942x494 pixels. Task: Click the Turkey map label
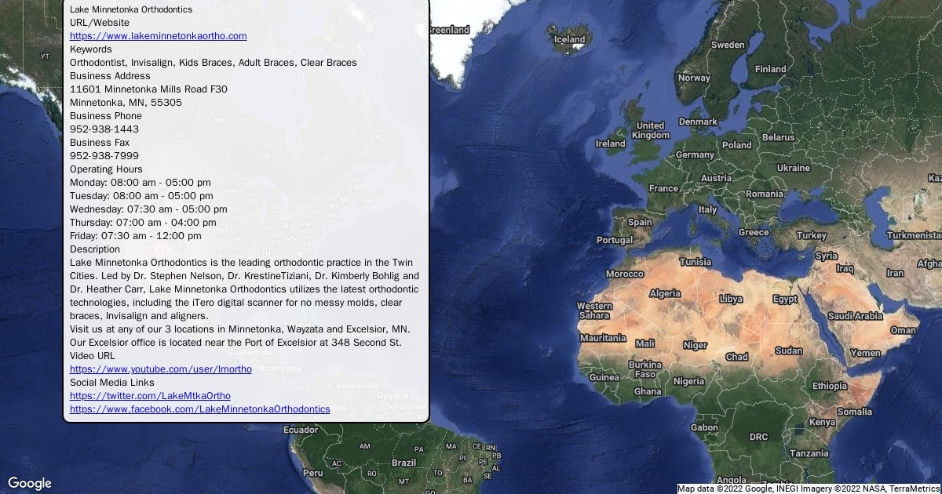[x=811, y=235]
